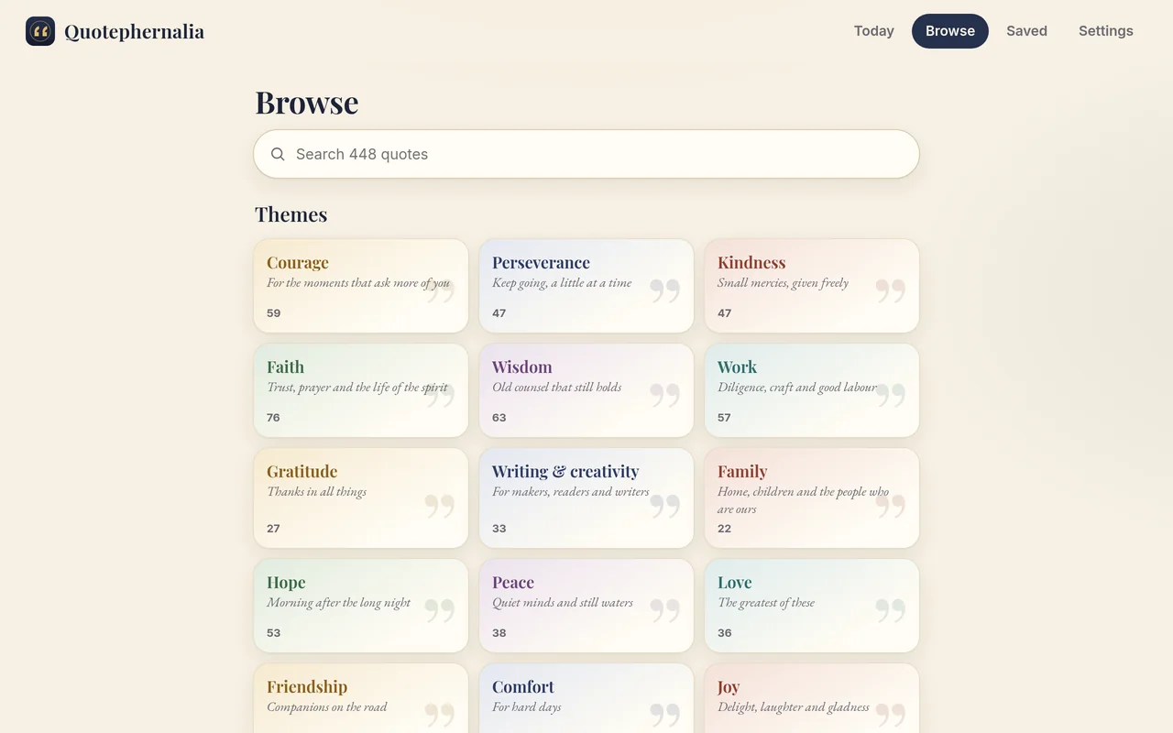Open the Hope theme card

tap(361, 606)
